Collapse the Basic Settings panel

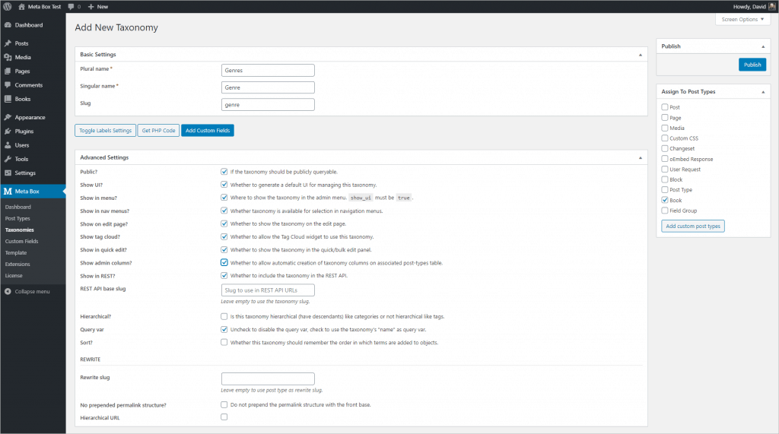640,55
